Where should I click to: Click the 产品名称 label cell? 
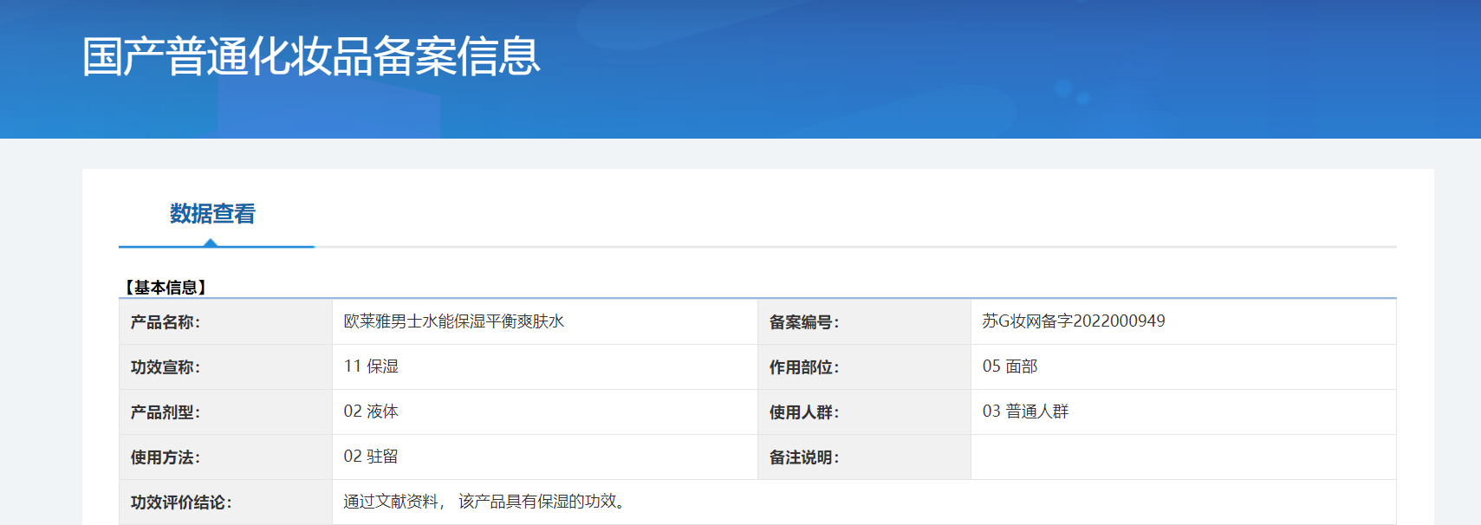(225, 322)
